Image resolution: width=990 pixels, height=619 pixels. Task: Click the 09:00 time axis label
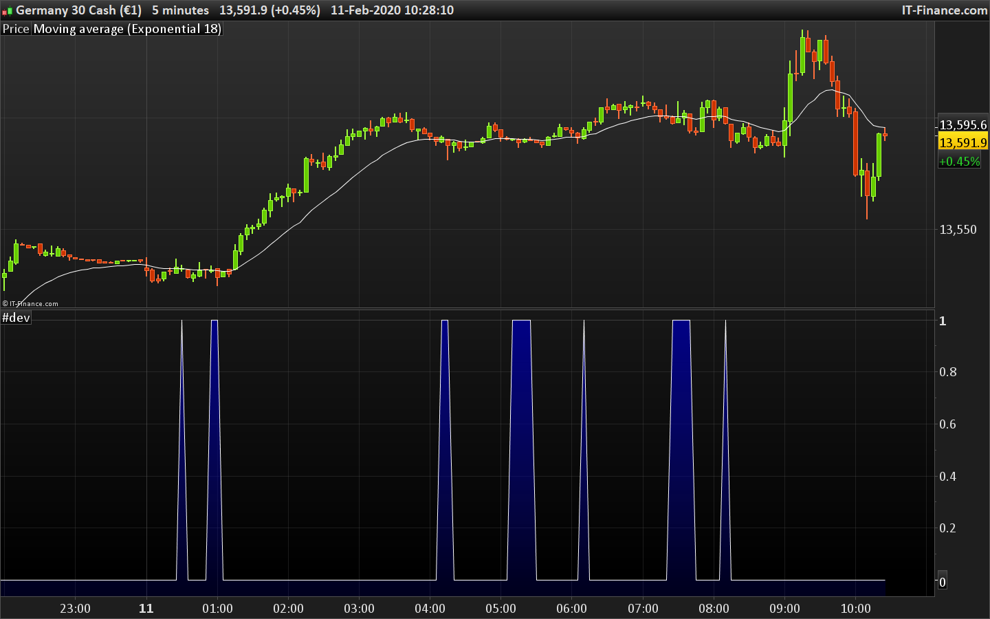coord(784,609)
